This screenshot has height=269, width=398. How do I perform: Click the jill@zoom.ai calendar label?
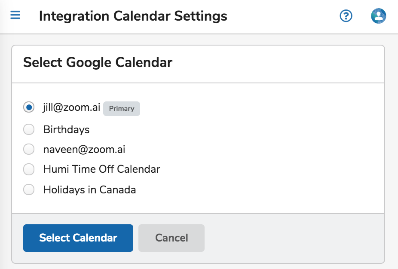(72, 107)
